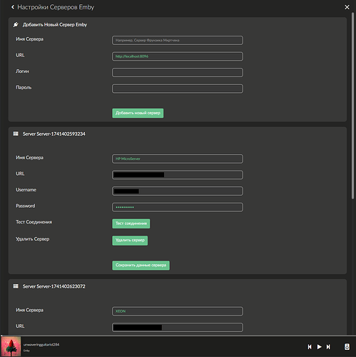Click the URL field containing http://localhost:8096
Viewport: 356px width, 357px height.
pos(178,56)
